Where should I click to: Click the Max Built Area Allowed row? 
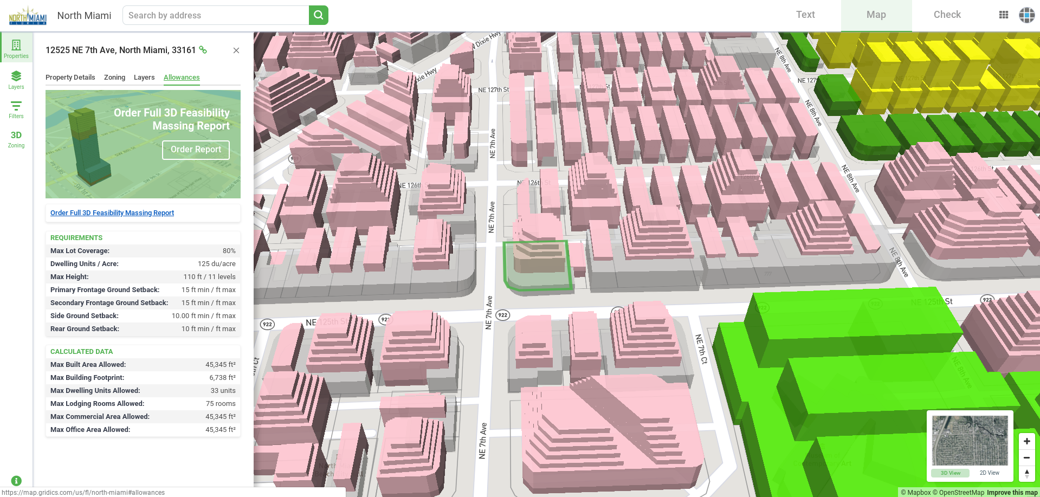[143, 365]
